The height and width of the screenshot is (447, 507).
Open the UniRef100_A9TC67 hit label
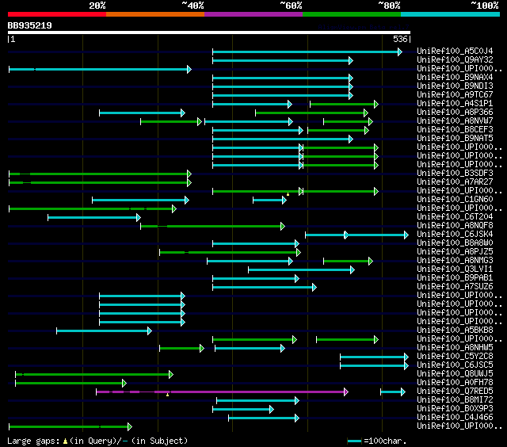click(x=455, y=95)
